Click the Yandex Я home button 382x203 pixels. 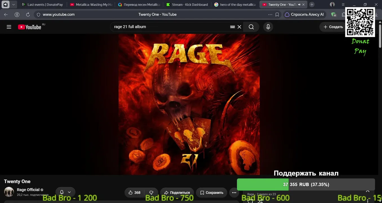17,14
